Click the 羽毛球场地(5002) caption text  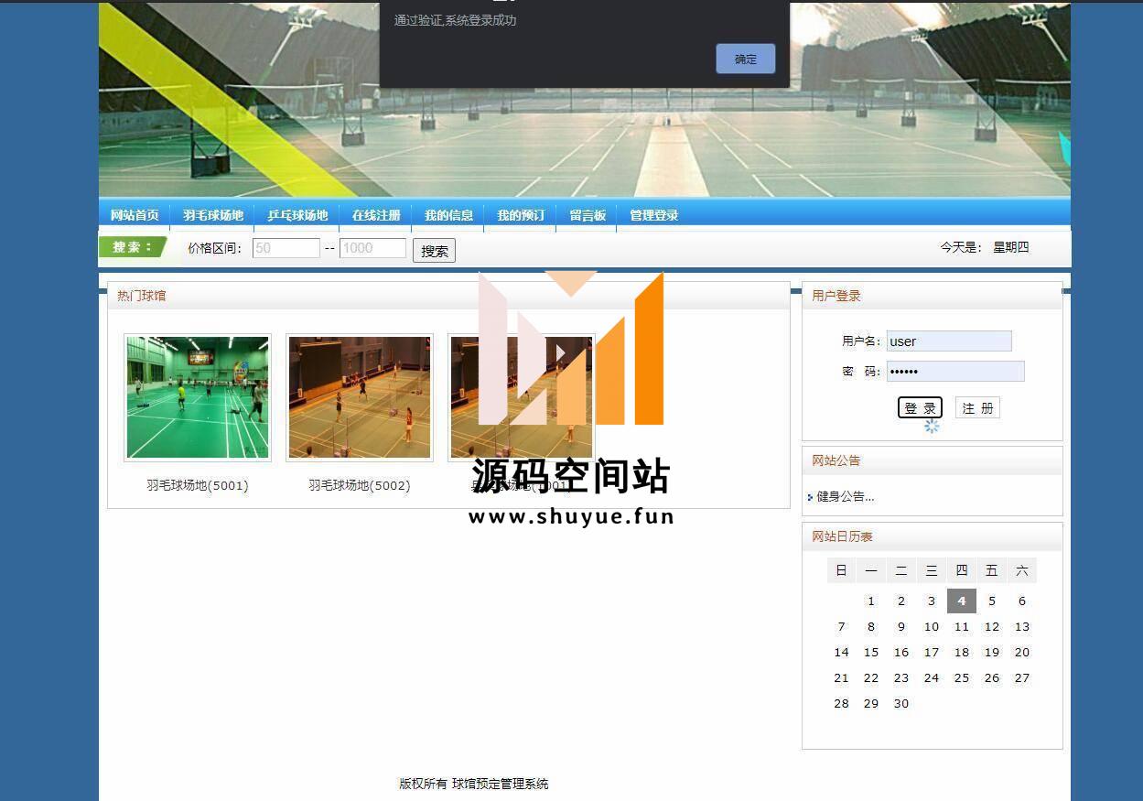(360, 485)
